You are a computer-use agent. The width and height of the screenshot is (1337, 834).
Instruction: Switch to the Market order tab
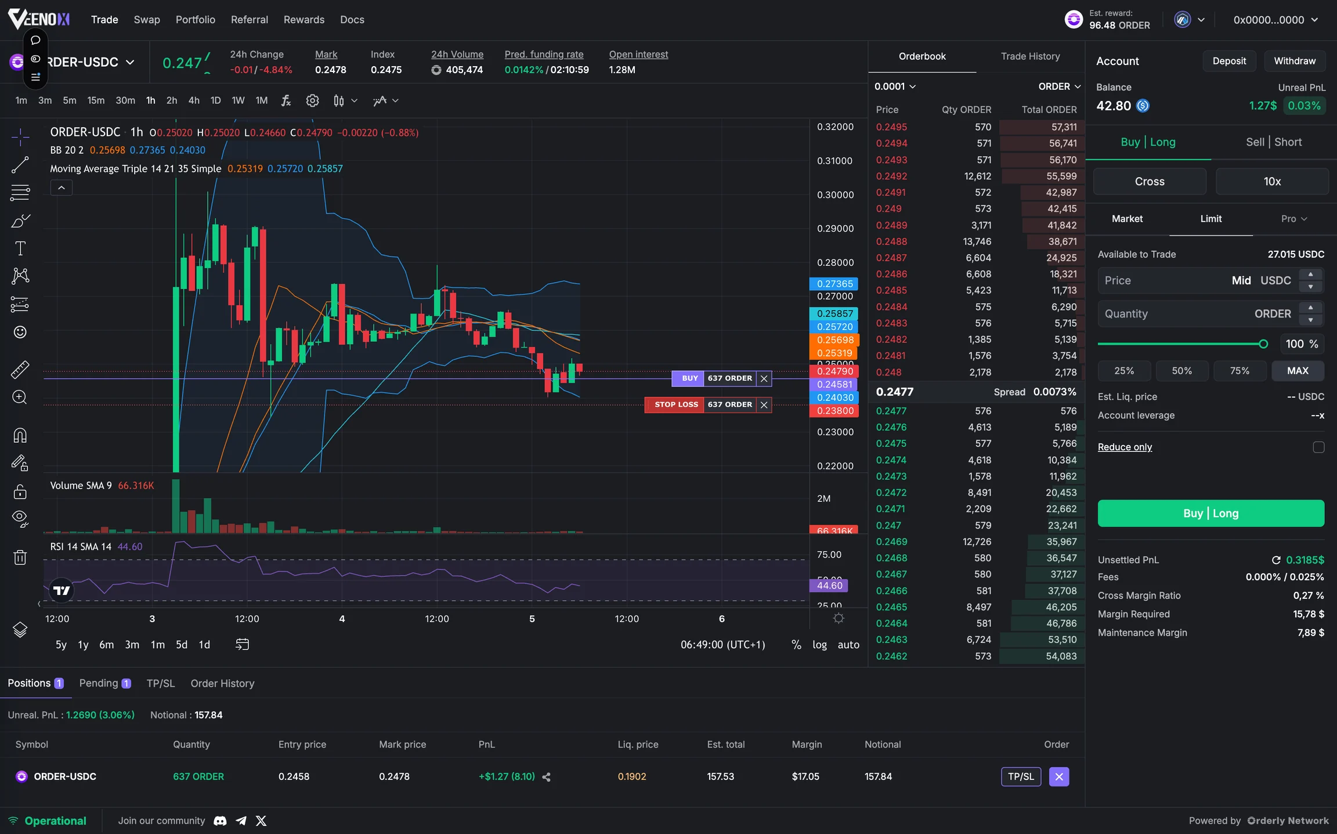[1127, 219]
